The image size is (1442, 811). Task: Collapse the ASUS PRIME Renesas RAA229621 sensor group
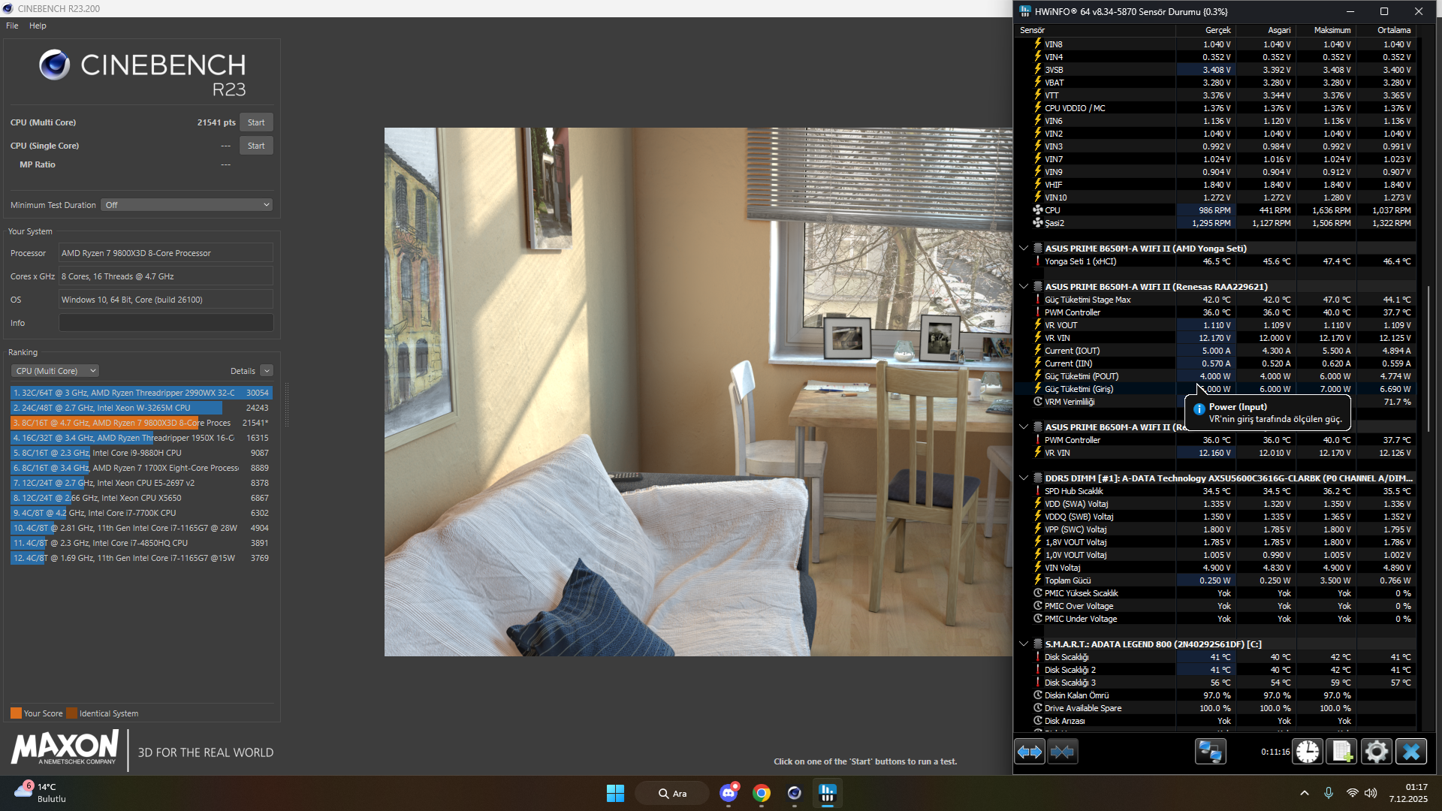point(1024,286)
